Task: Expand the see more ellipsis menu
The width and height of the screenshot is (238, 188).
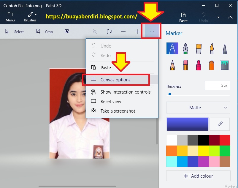Action: click(x=151, y=31)
